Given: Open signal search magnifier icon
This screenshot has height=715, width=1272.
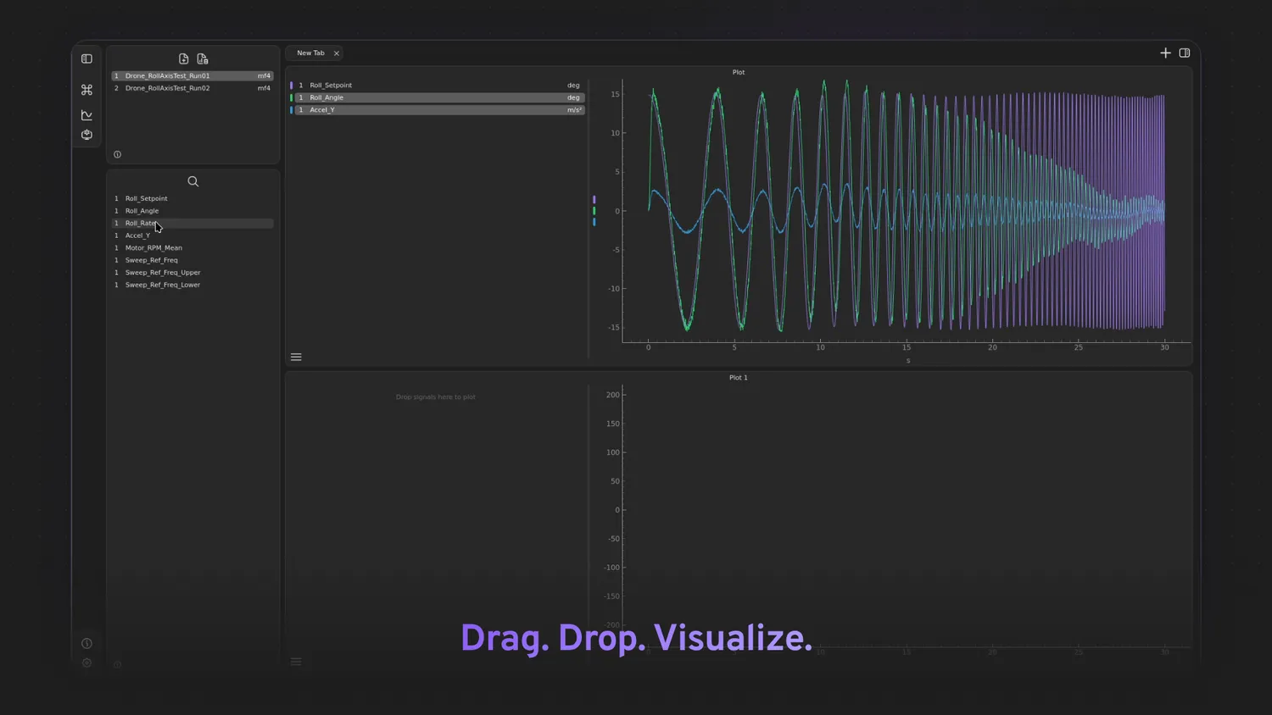Looking at the screenshot, I should 192,181.
